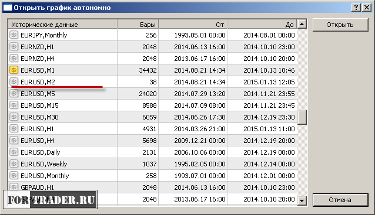Select the EURUSD,Weekly row
This screenshot has height=215, width=375.
(153, 164)
